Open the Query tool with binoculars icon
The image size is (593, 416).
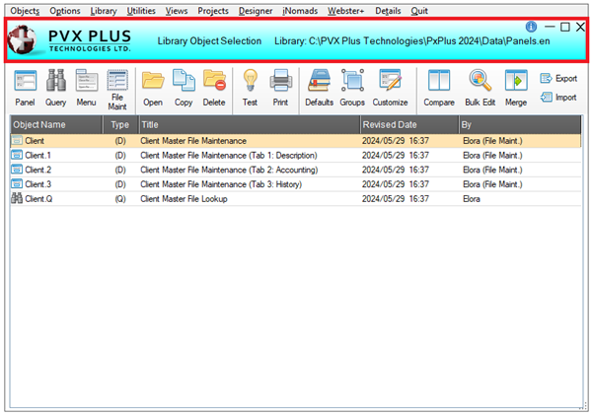(55, 87)
